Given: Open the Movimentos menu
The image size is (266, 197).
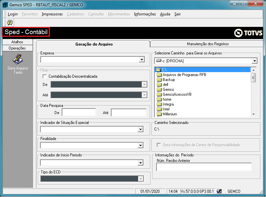Looking at the screenshot, I should [x=119, y=14].
